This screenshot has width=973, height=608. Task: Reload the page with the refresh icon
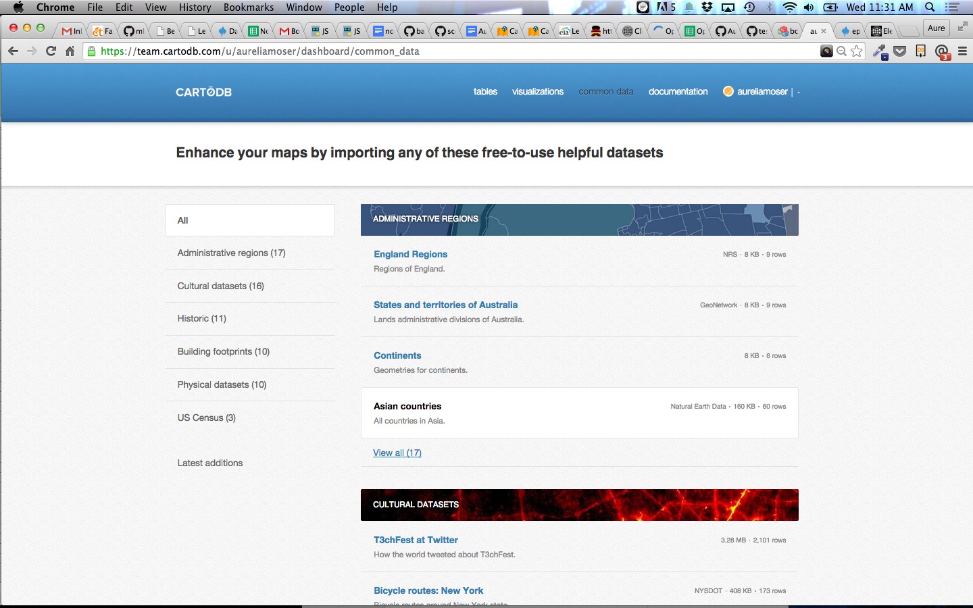coord(51,51)
